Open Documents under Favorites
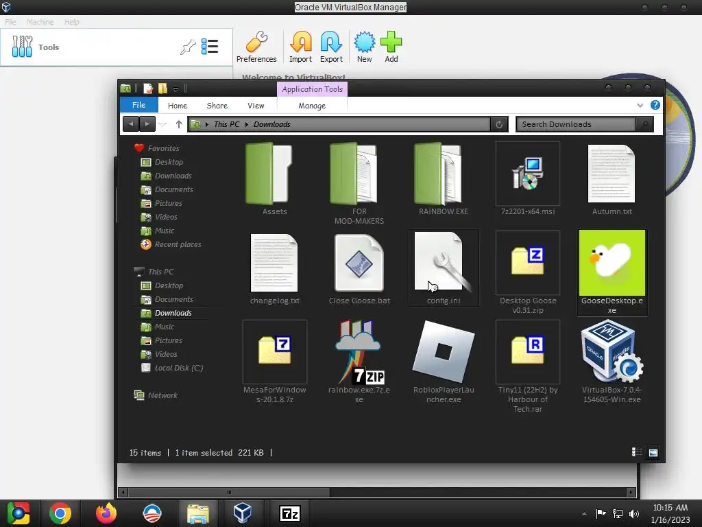The height and width of the screenshot is (527, 702). click(167, 189)
